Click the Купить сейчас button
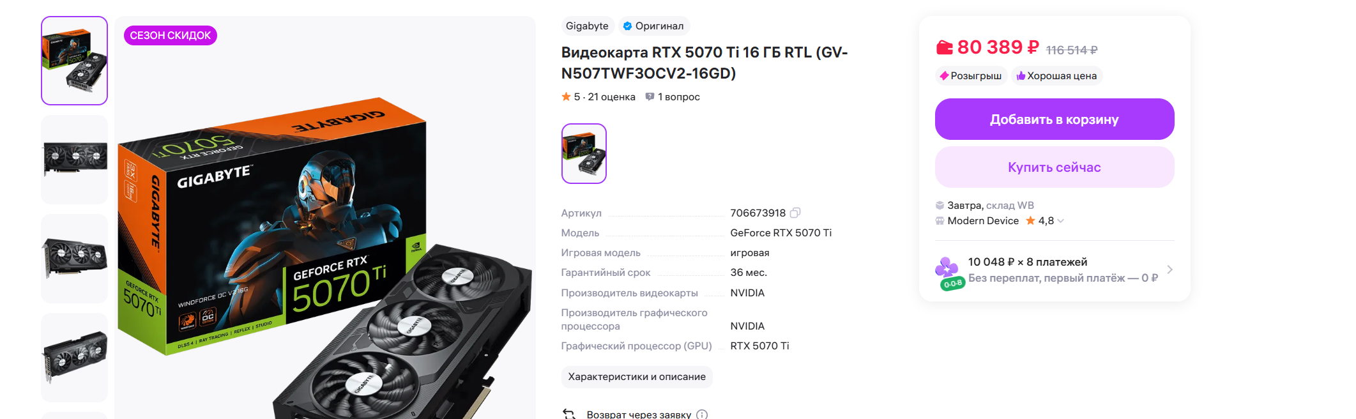The height and width of the screenshot is (419, 1356). (x=1055, y=167)
